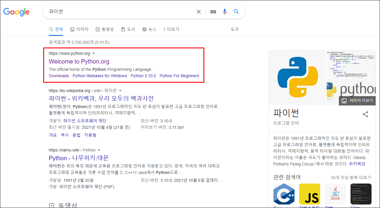Open Python For Beginners sitelink
The width and height of the screenshot is (380, 208).
coord(179,76)
